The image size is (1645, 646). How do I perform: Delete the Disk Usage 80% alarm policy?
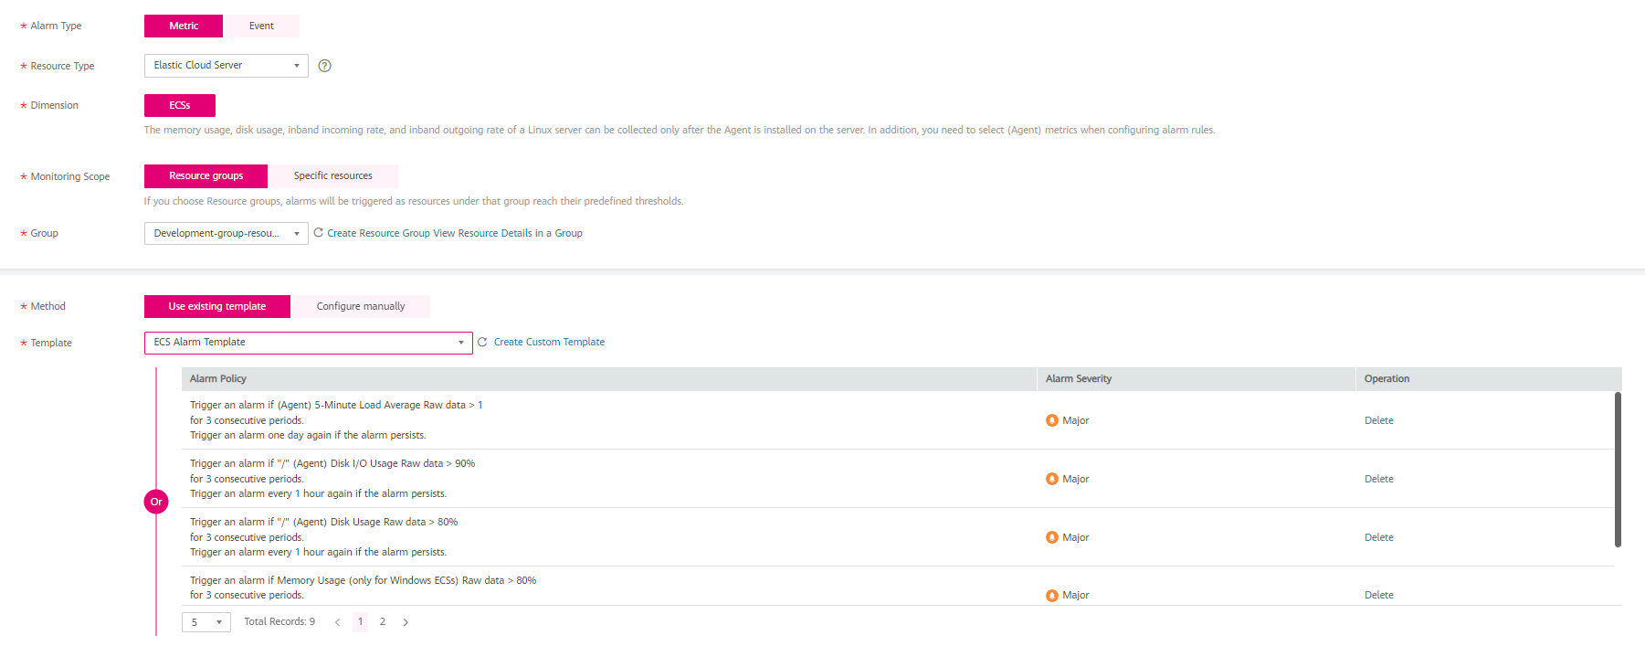pyautogui.click(x=1378, y=537)
